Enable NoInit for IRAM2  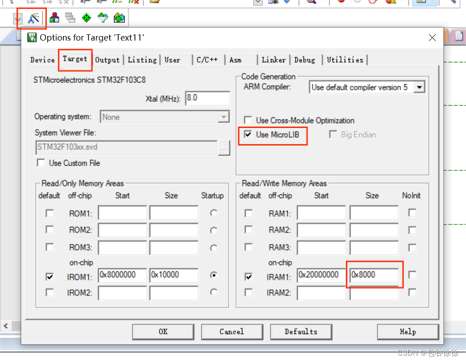coord(412,292)
